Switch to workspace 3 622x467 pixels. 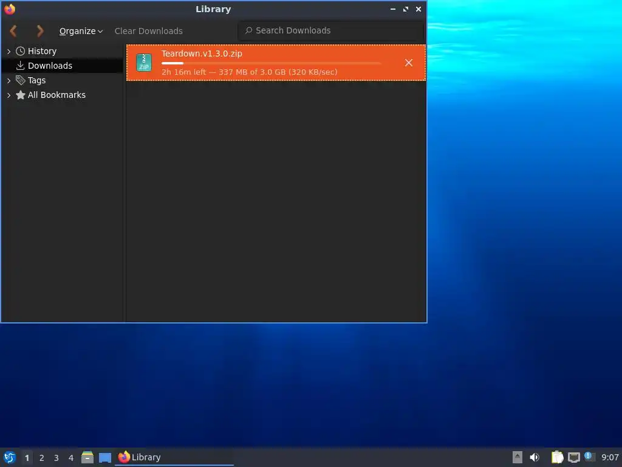pyautogui.click(x=56, y=458)
